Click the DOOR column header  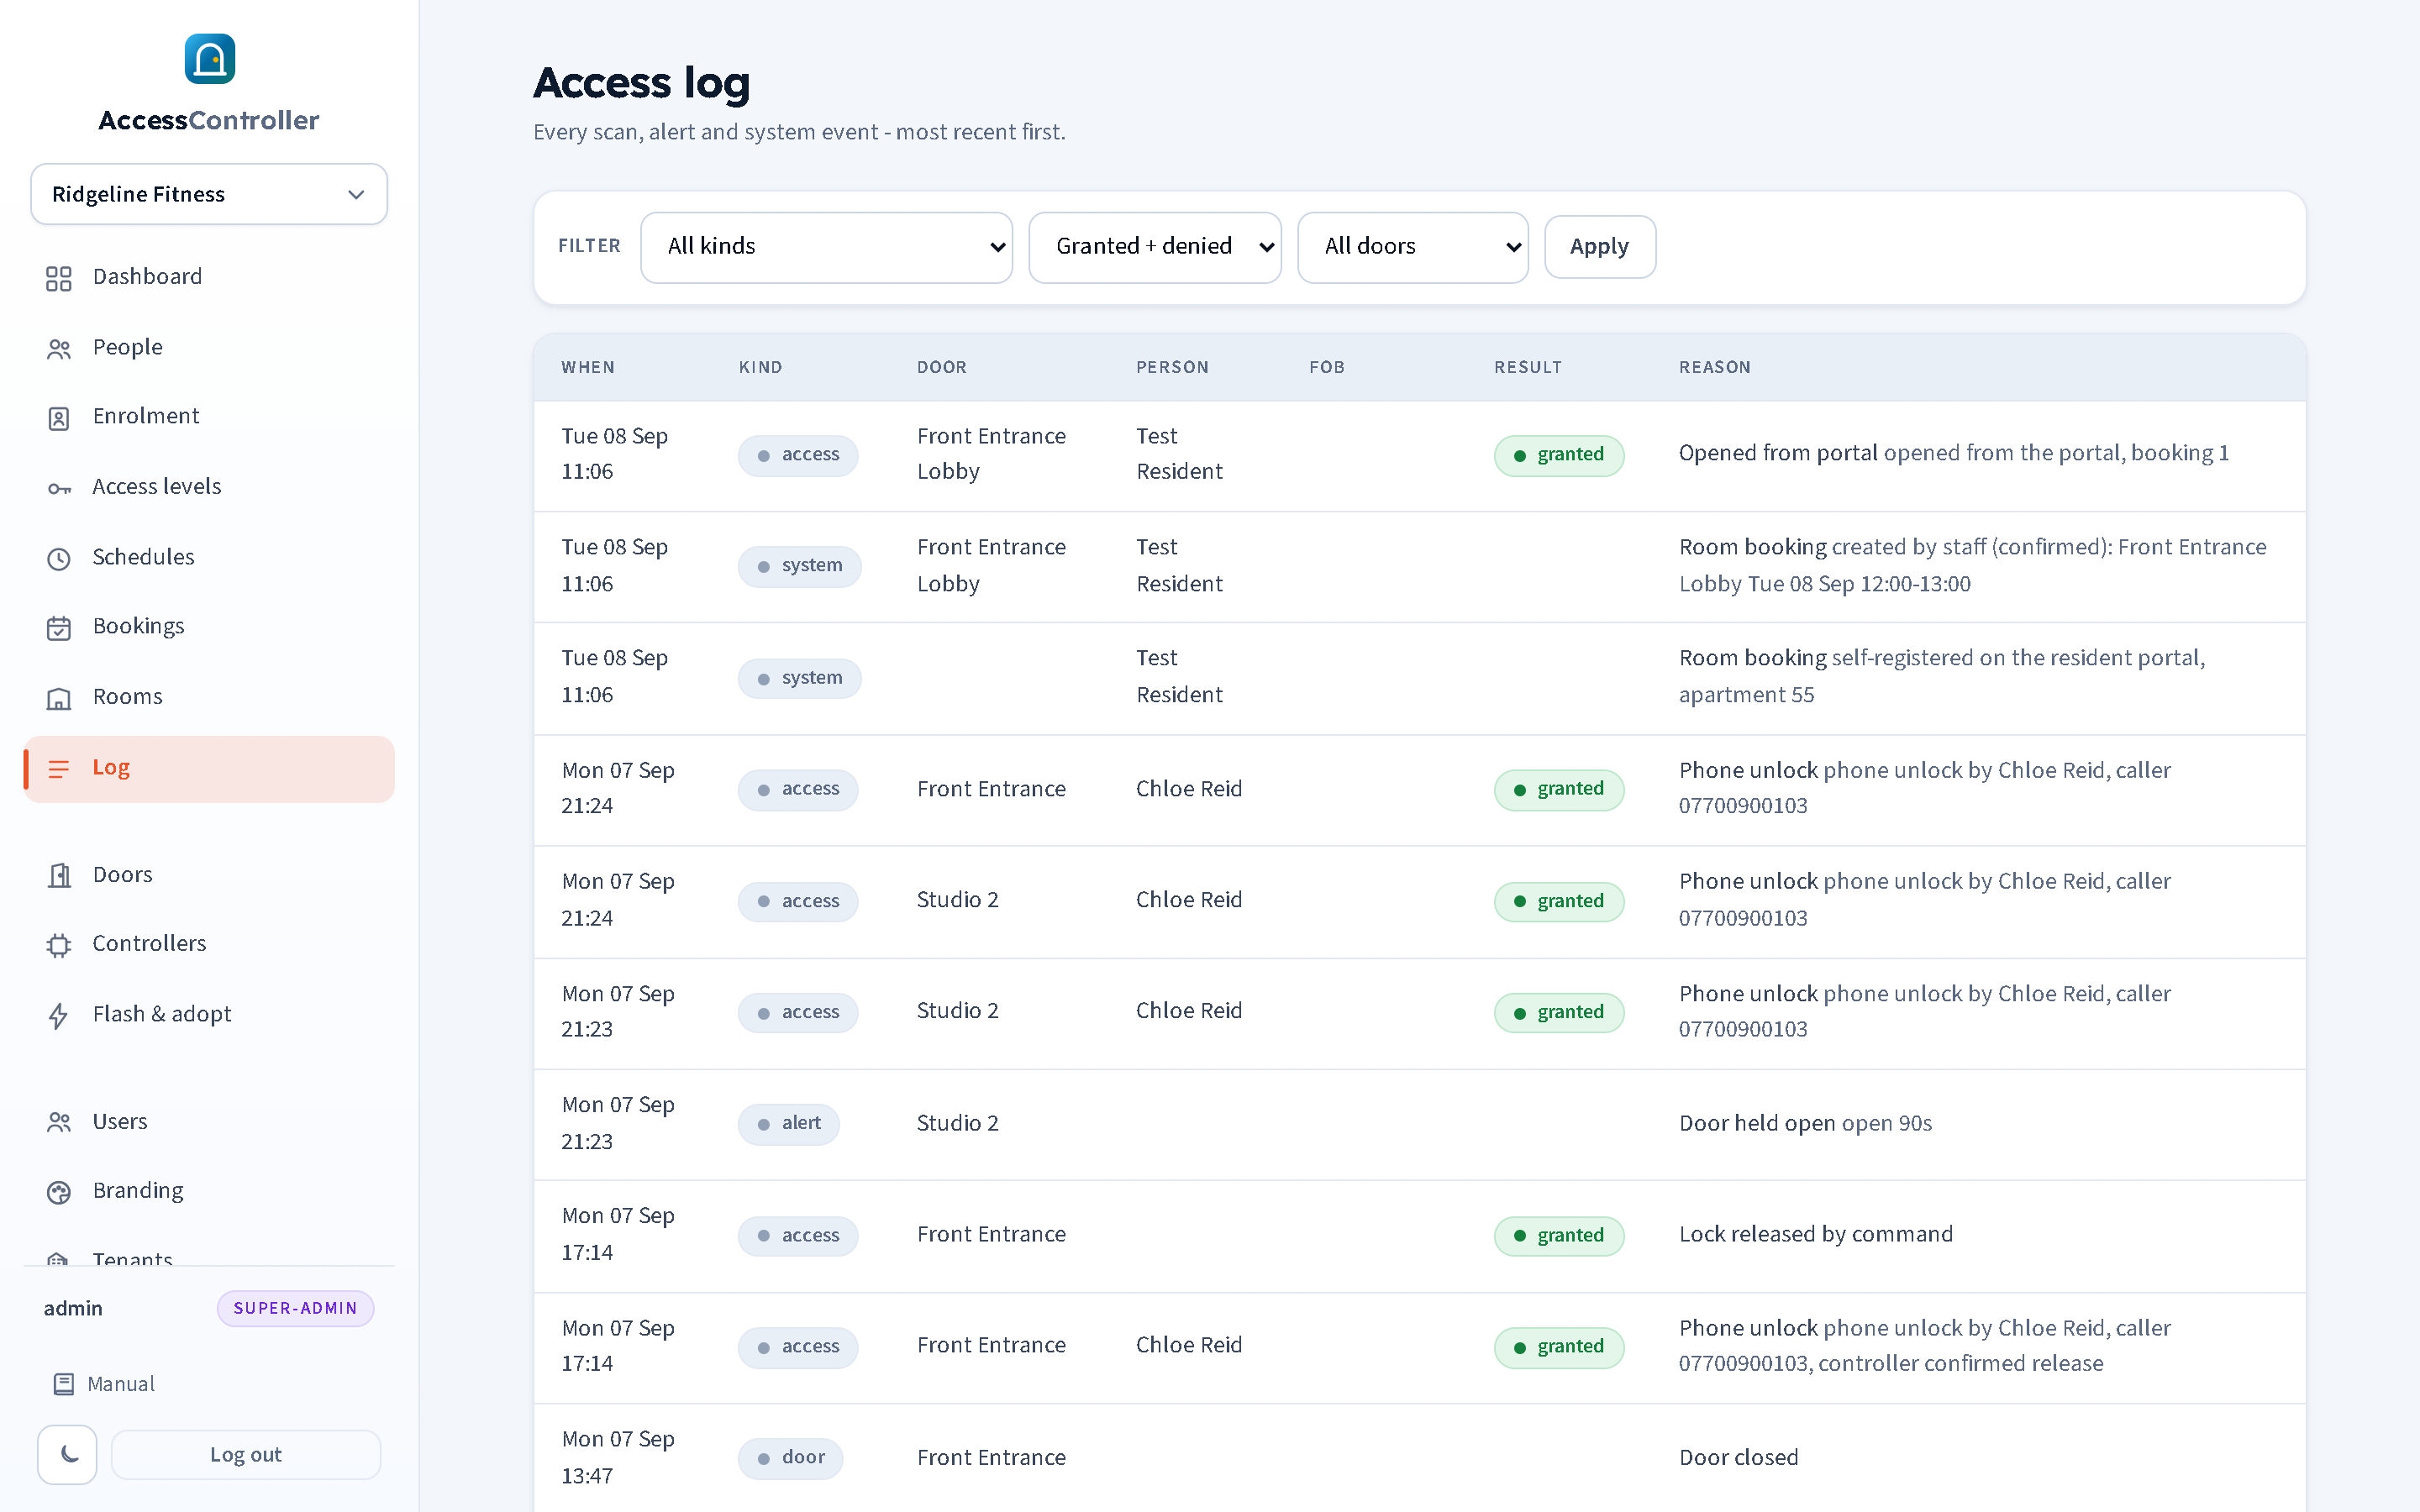coord(942,367)
